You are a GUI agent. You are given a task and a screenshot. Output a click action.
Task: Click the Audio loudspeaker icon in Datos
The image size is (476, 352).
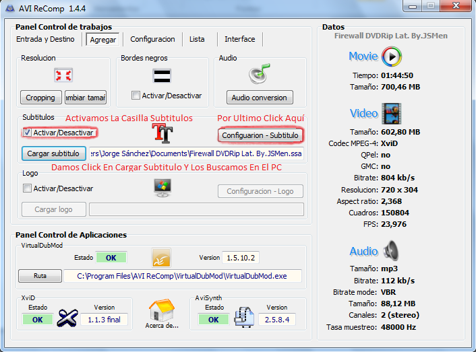391,250
